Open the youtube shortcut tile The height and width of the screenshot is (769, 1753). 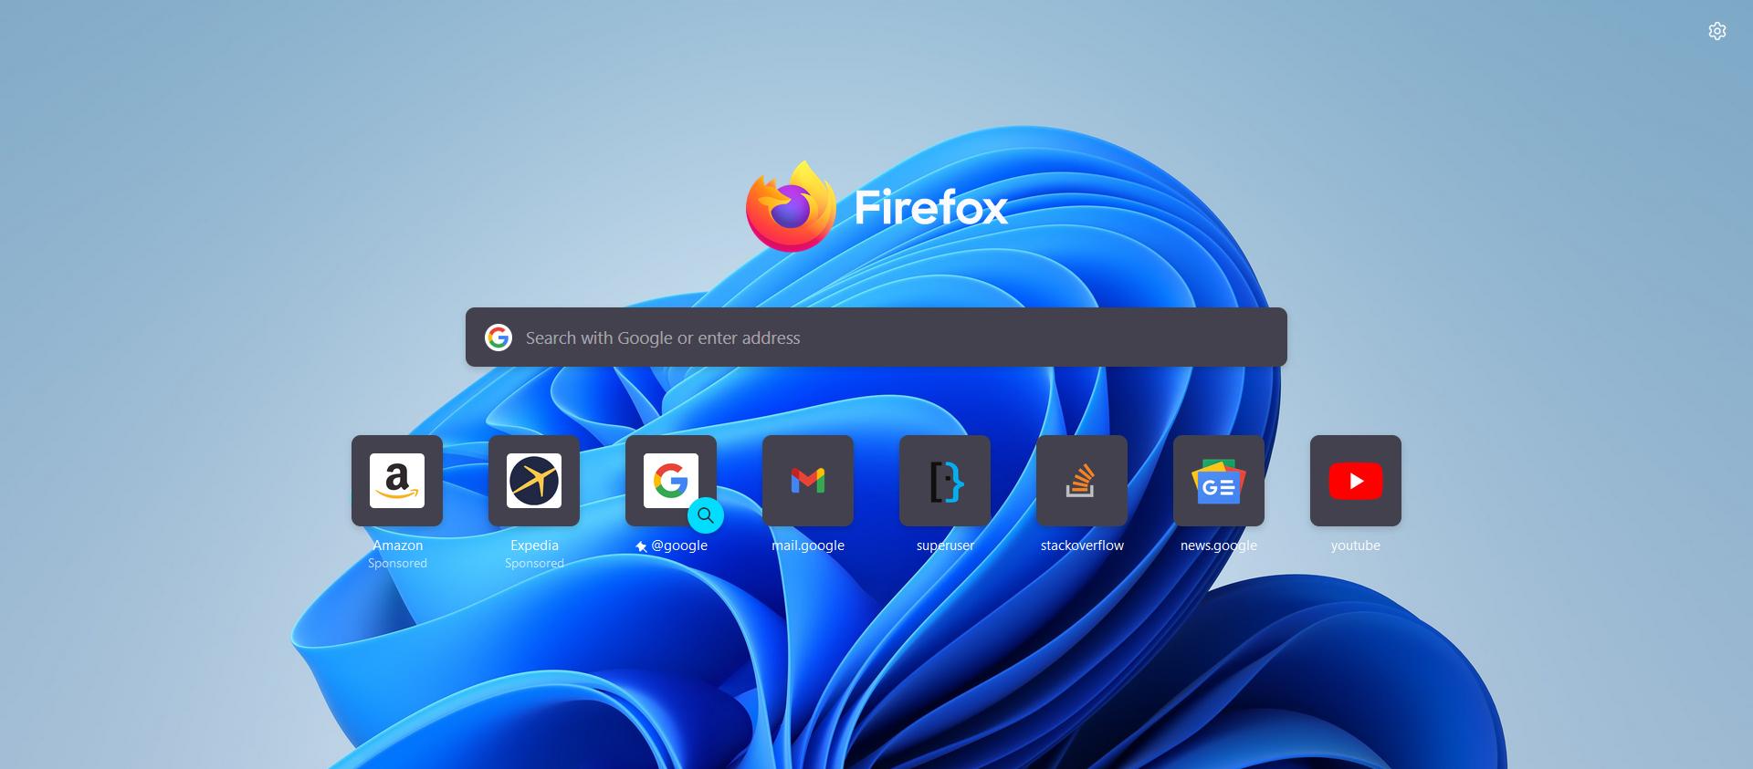coord(1356,481)
